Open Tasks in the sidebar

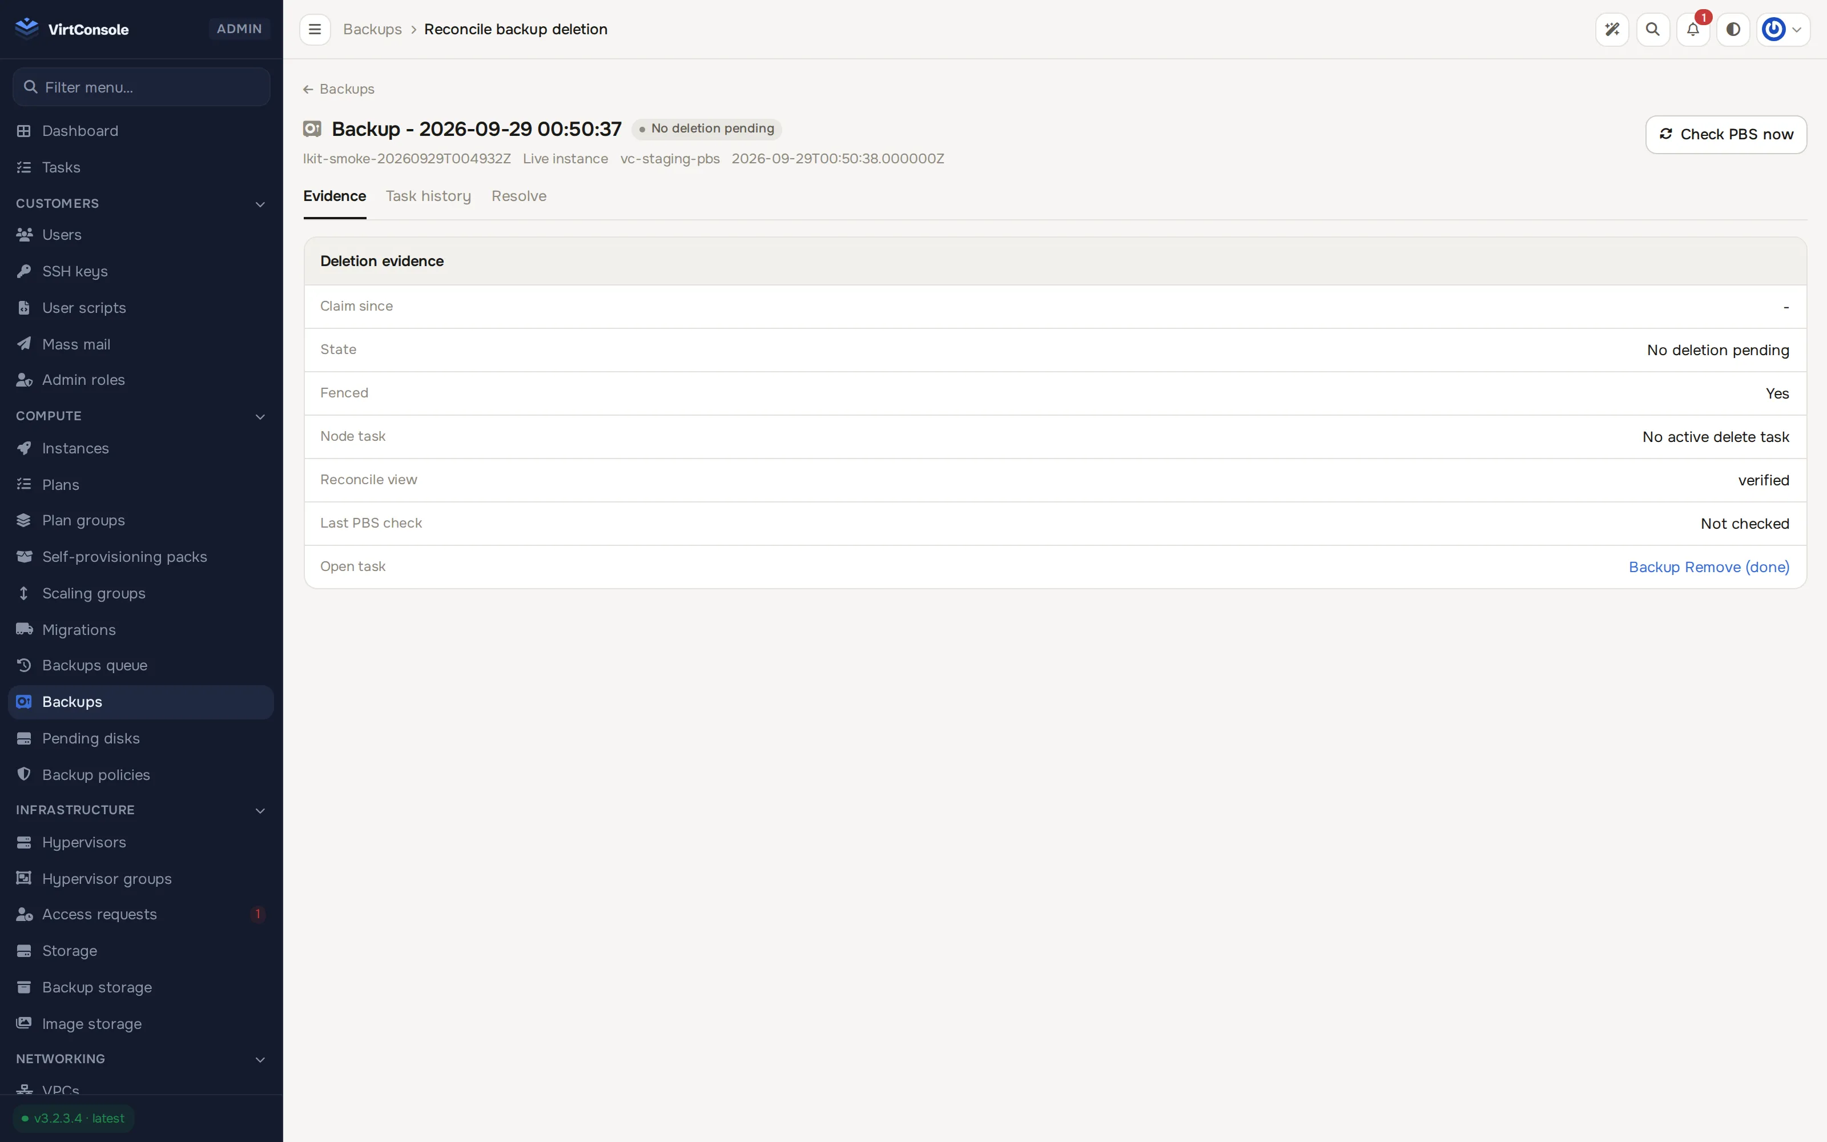pyautogui.click(x=141, y=167)
